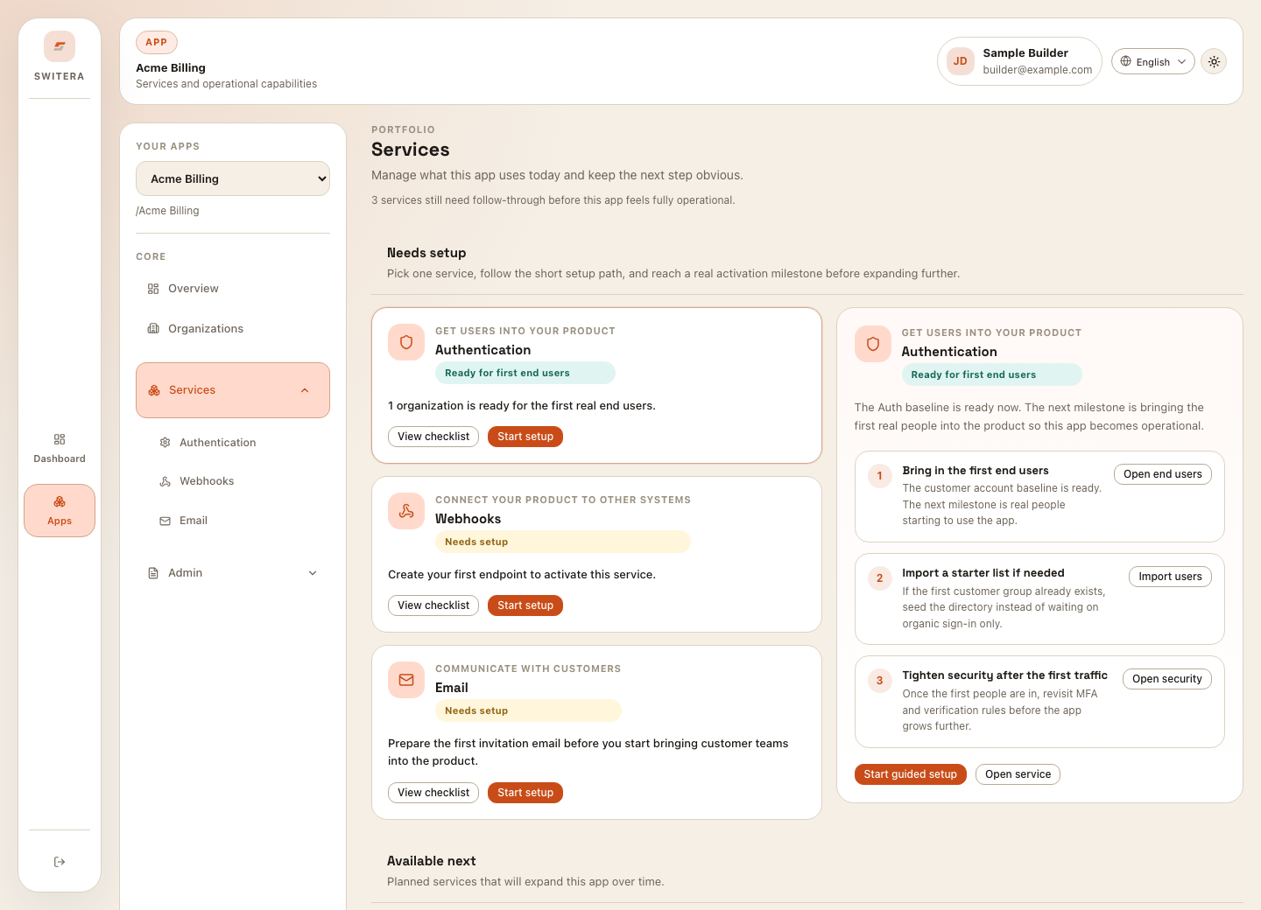Open the Dashboard icon in the left rail
The height and width of the screenshot is (910, 1261).
60,439
